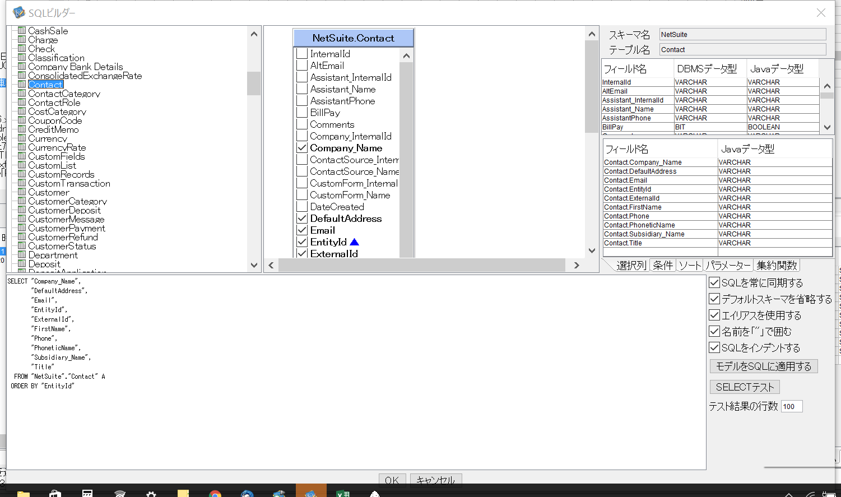
Task: Click the テスト結果の行数 input field
Action: pos(792,407)
